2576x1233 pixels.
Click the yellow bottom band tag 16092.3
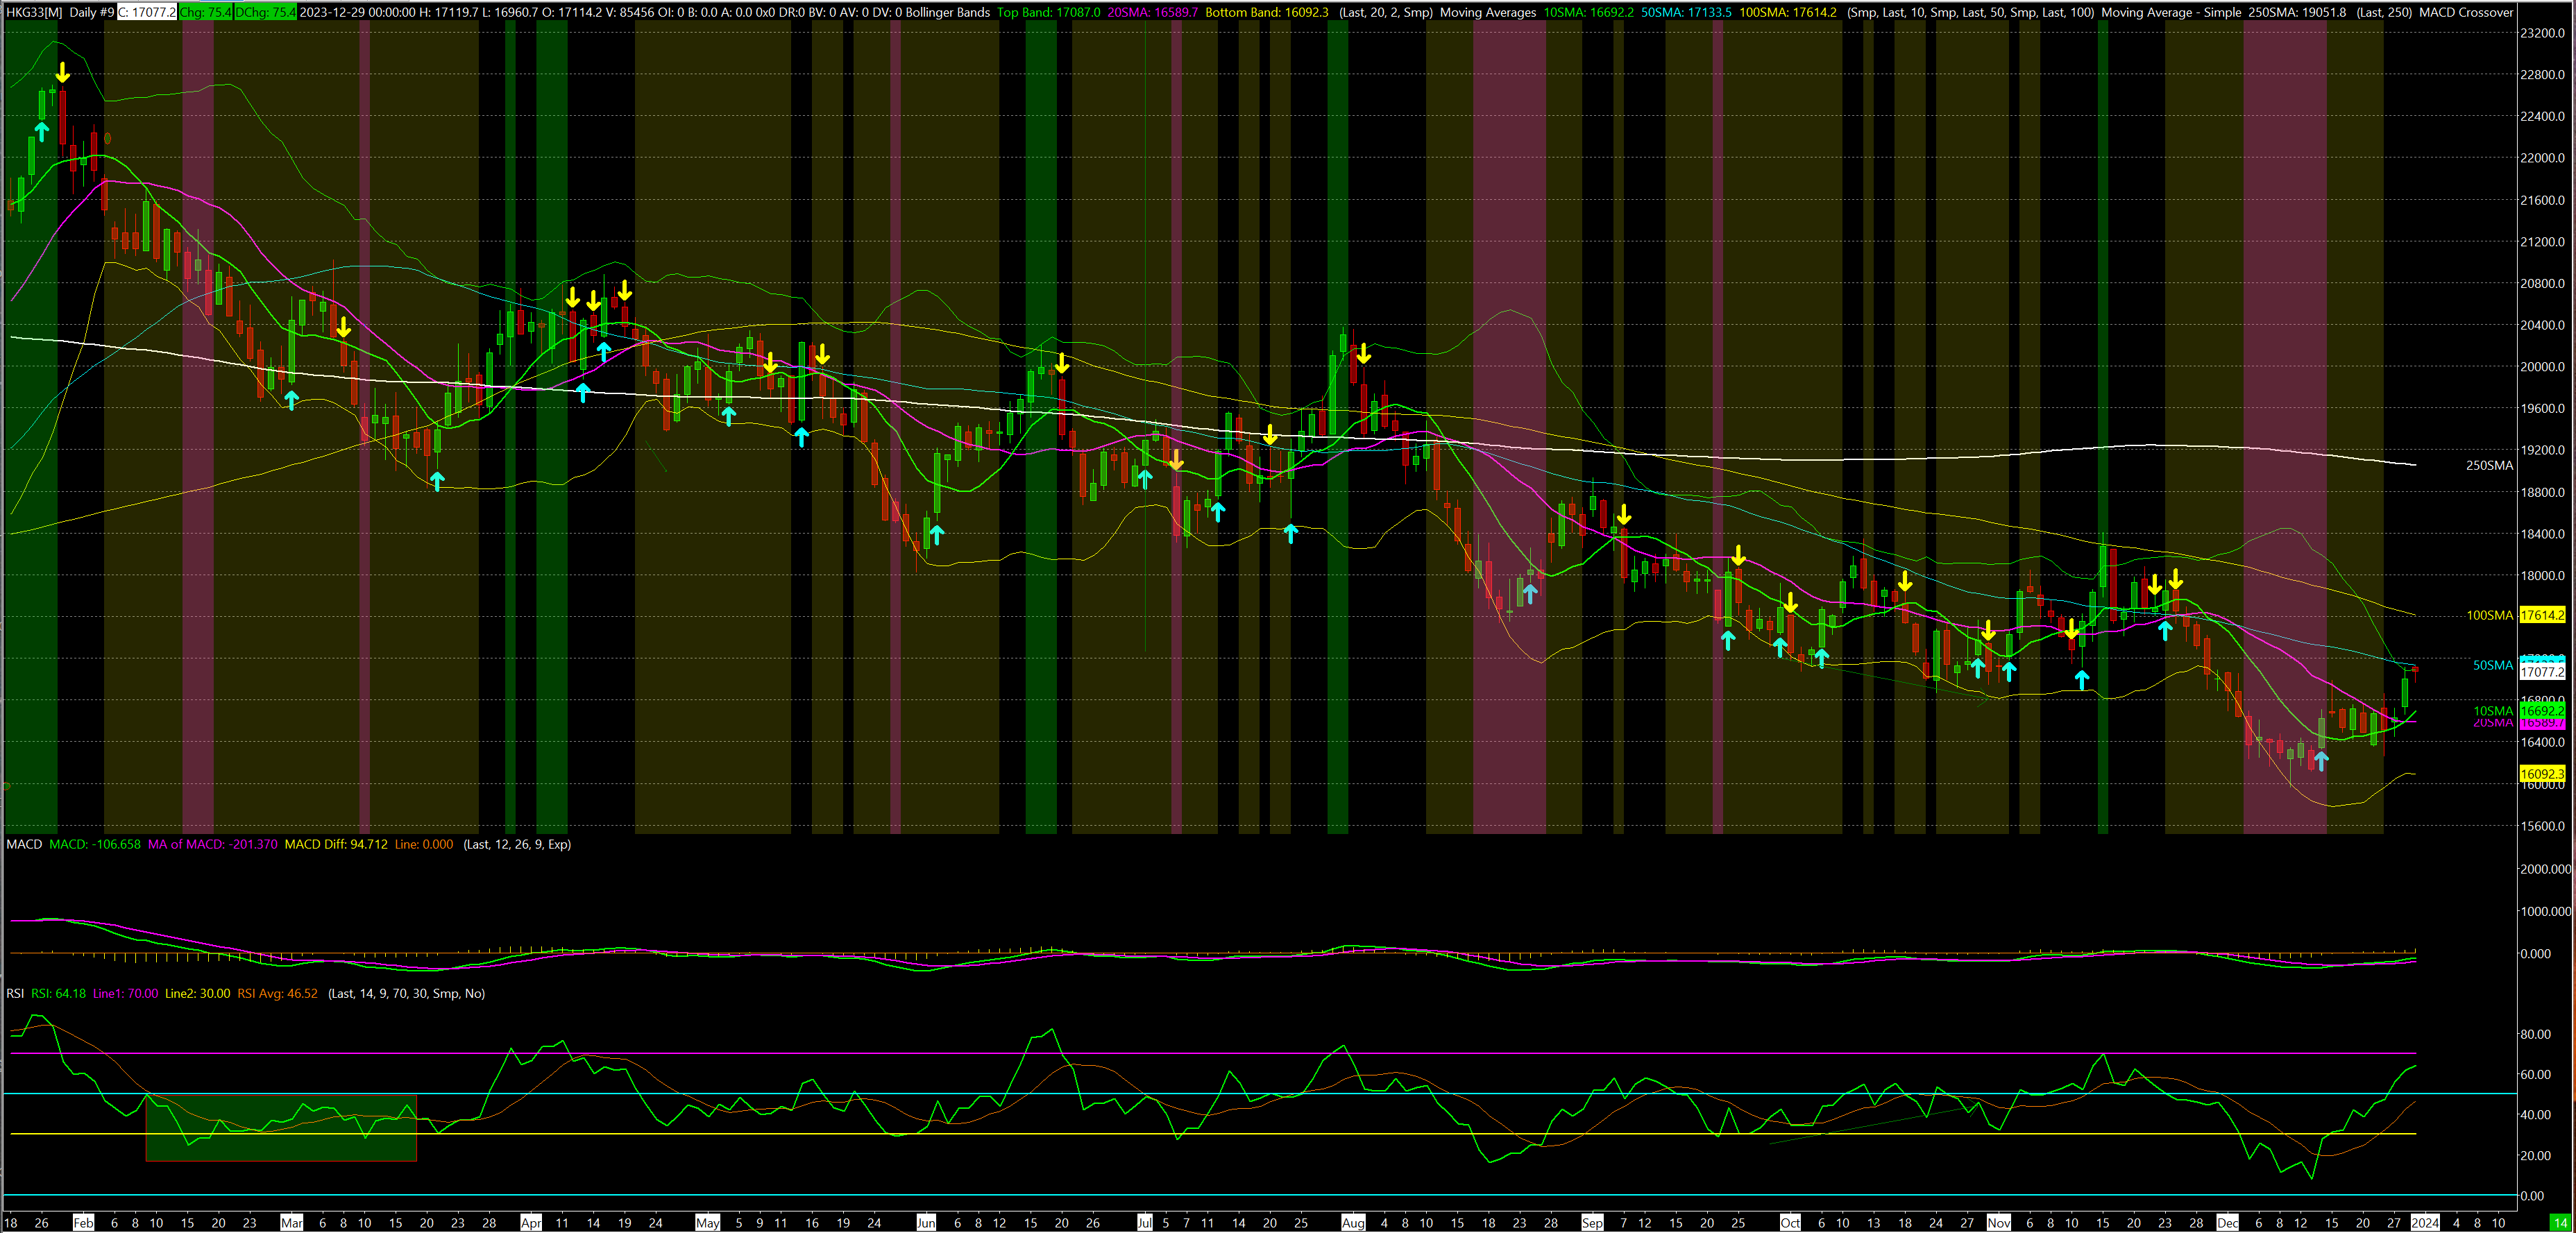pyautogui.click(x=2542, y=773)
